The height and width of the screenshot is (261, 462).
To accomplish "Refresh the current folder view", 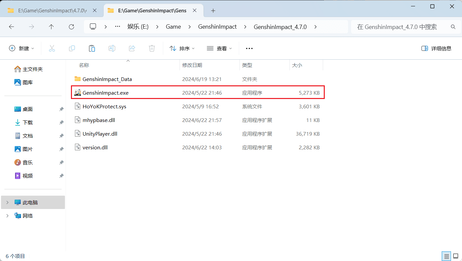I will 71,27.
